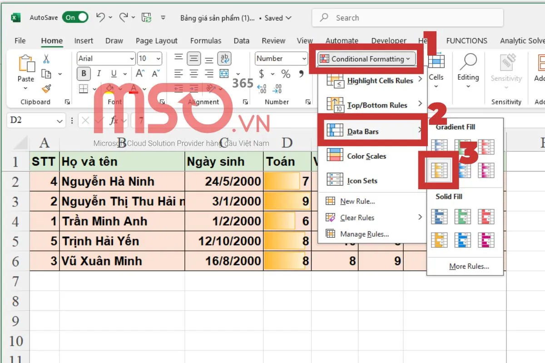Click the Search box in title bar
This screenshot has height=363, width=545.
407,18
